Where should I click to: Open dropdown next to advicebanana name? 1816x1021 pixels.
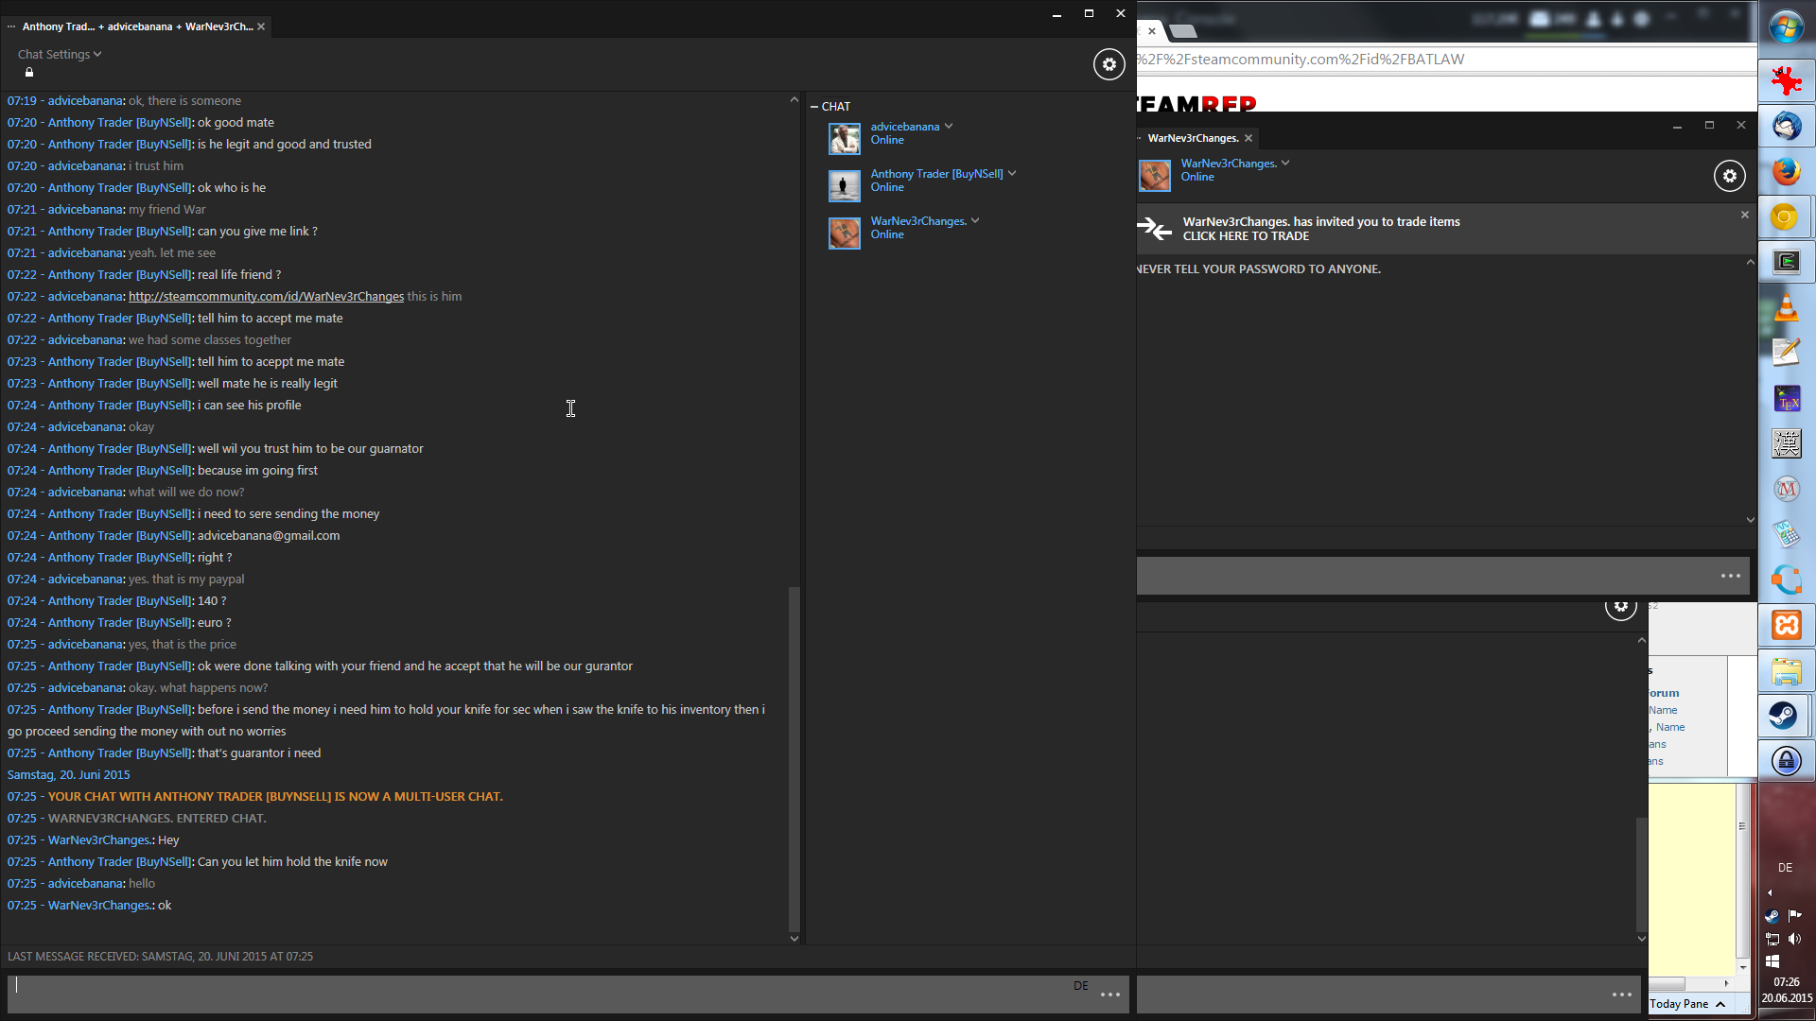point(949,127)
